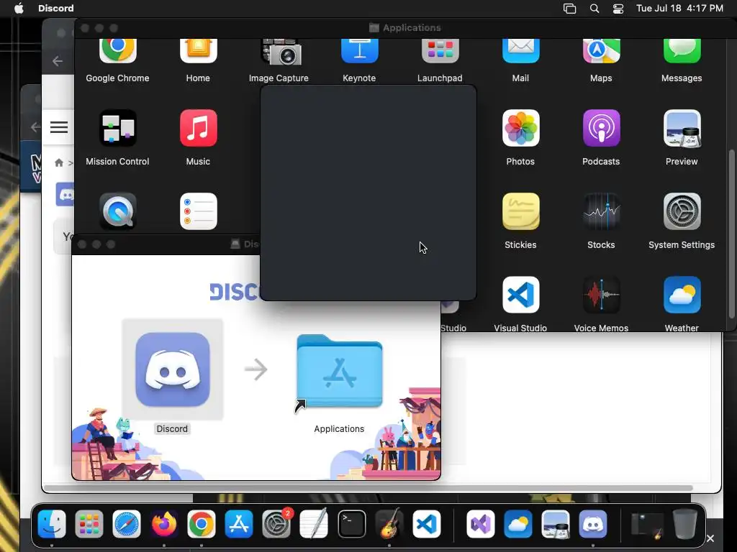Launch Launchpad from the Dock
The width and height of the screenshot is (737, 552).
pos(89,524)
